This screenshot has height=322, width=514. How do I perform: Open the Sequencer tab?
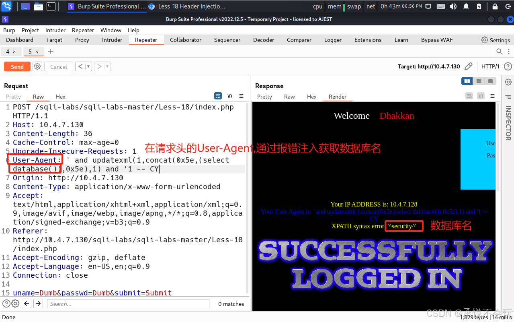click(227, 40)
